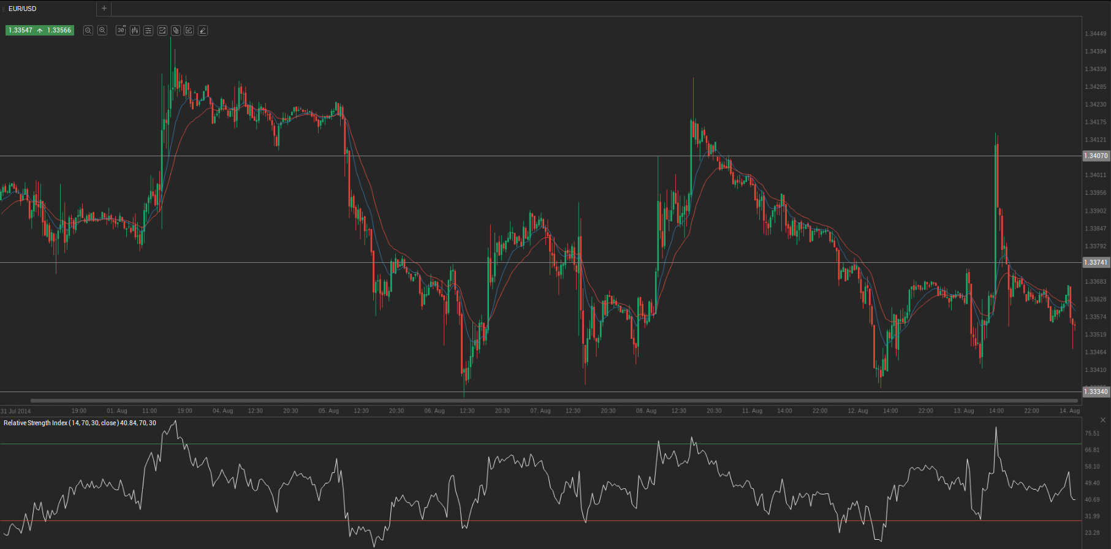Click the Relative Strength Index title label
The width and height of the screenshot is (1111, 549).
[x=80, y=423]
